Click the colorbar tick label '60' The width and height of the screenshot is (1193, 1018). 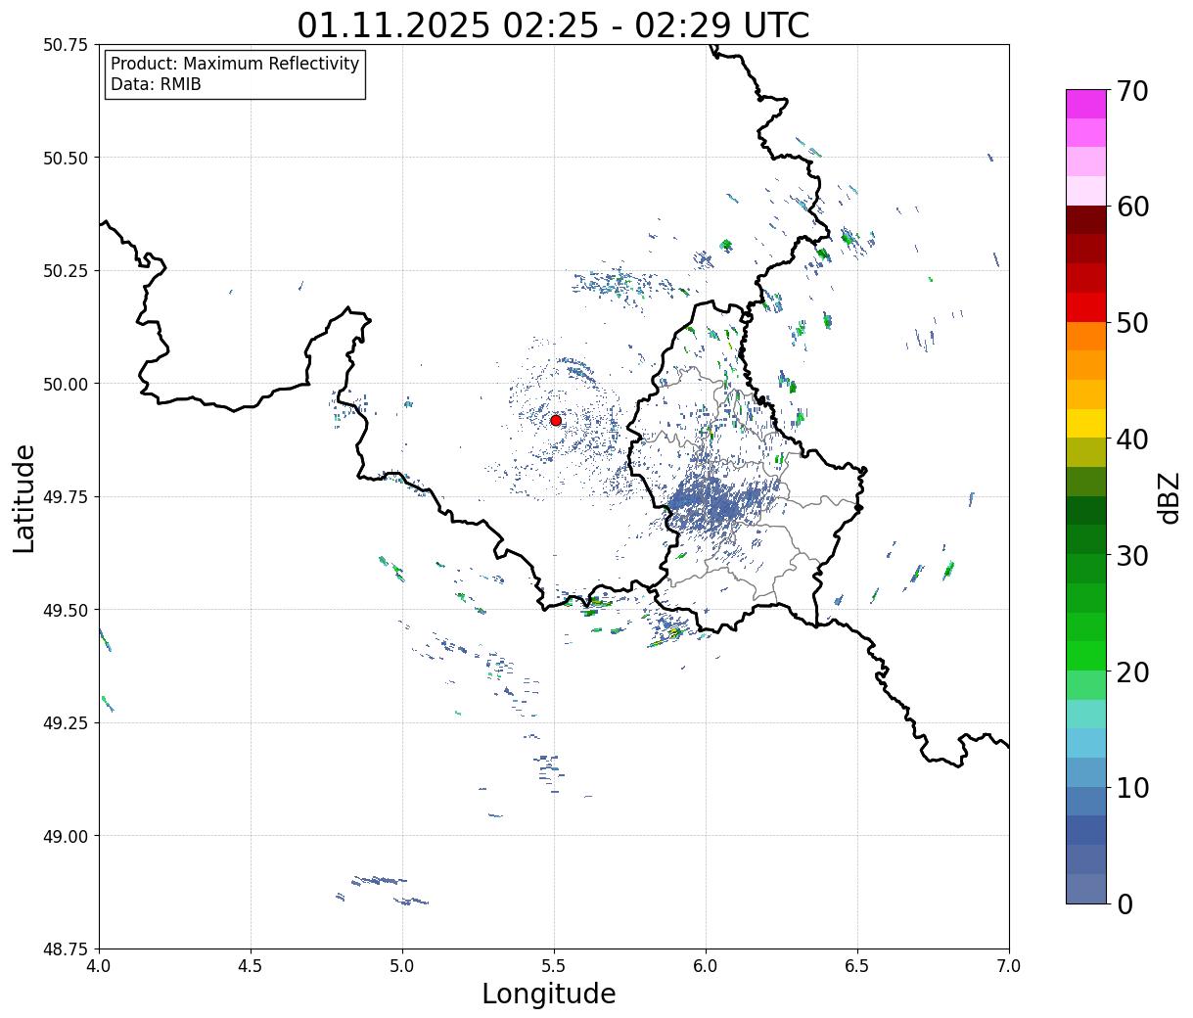(x=1132, y=207)
